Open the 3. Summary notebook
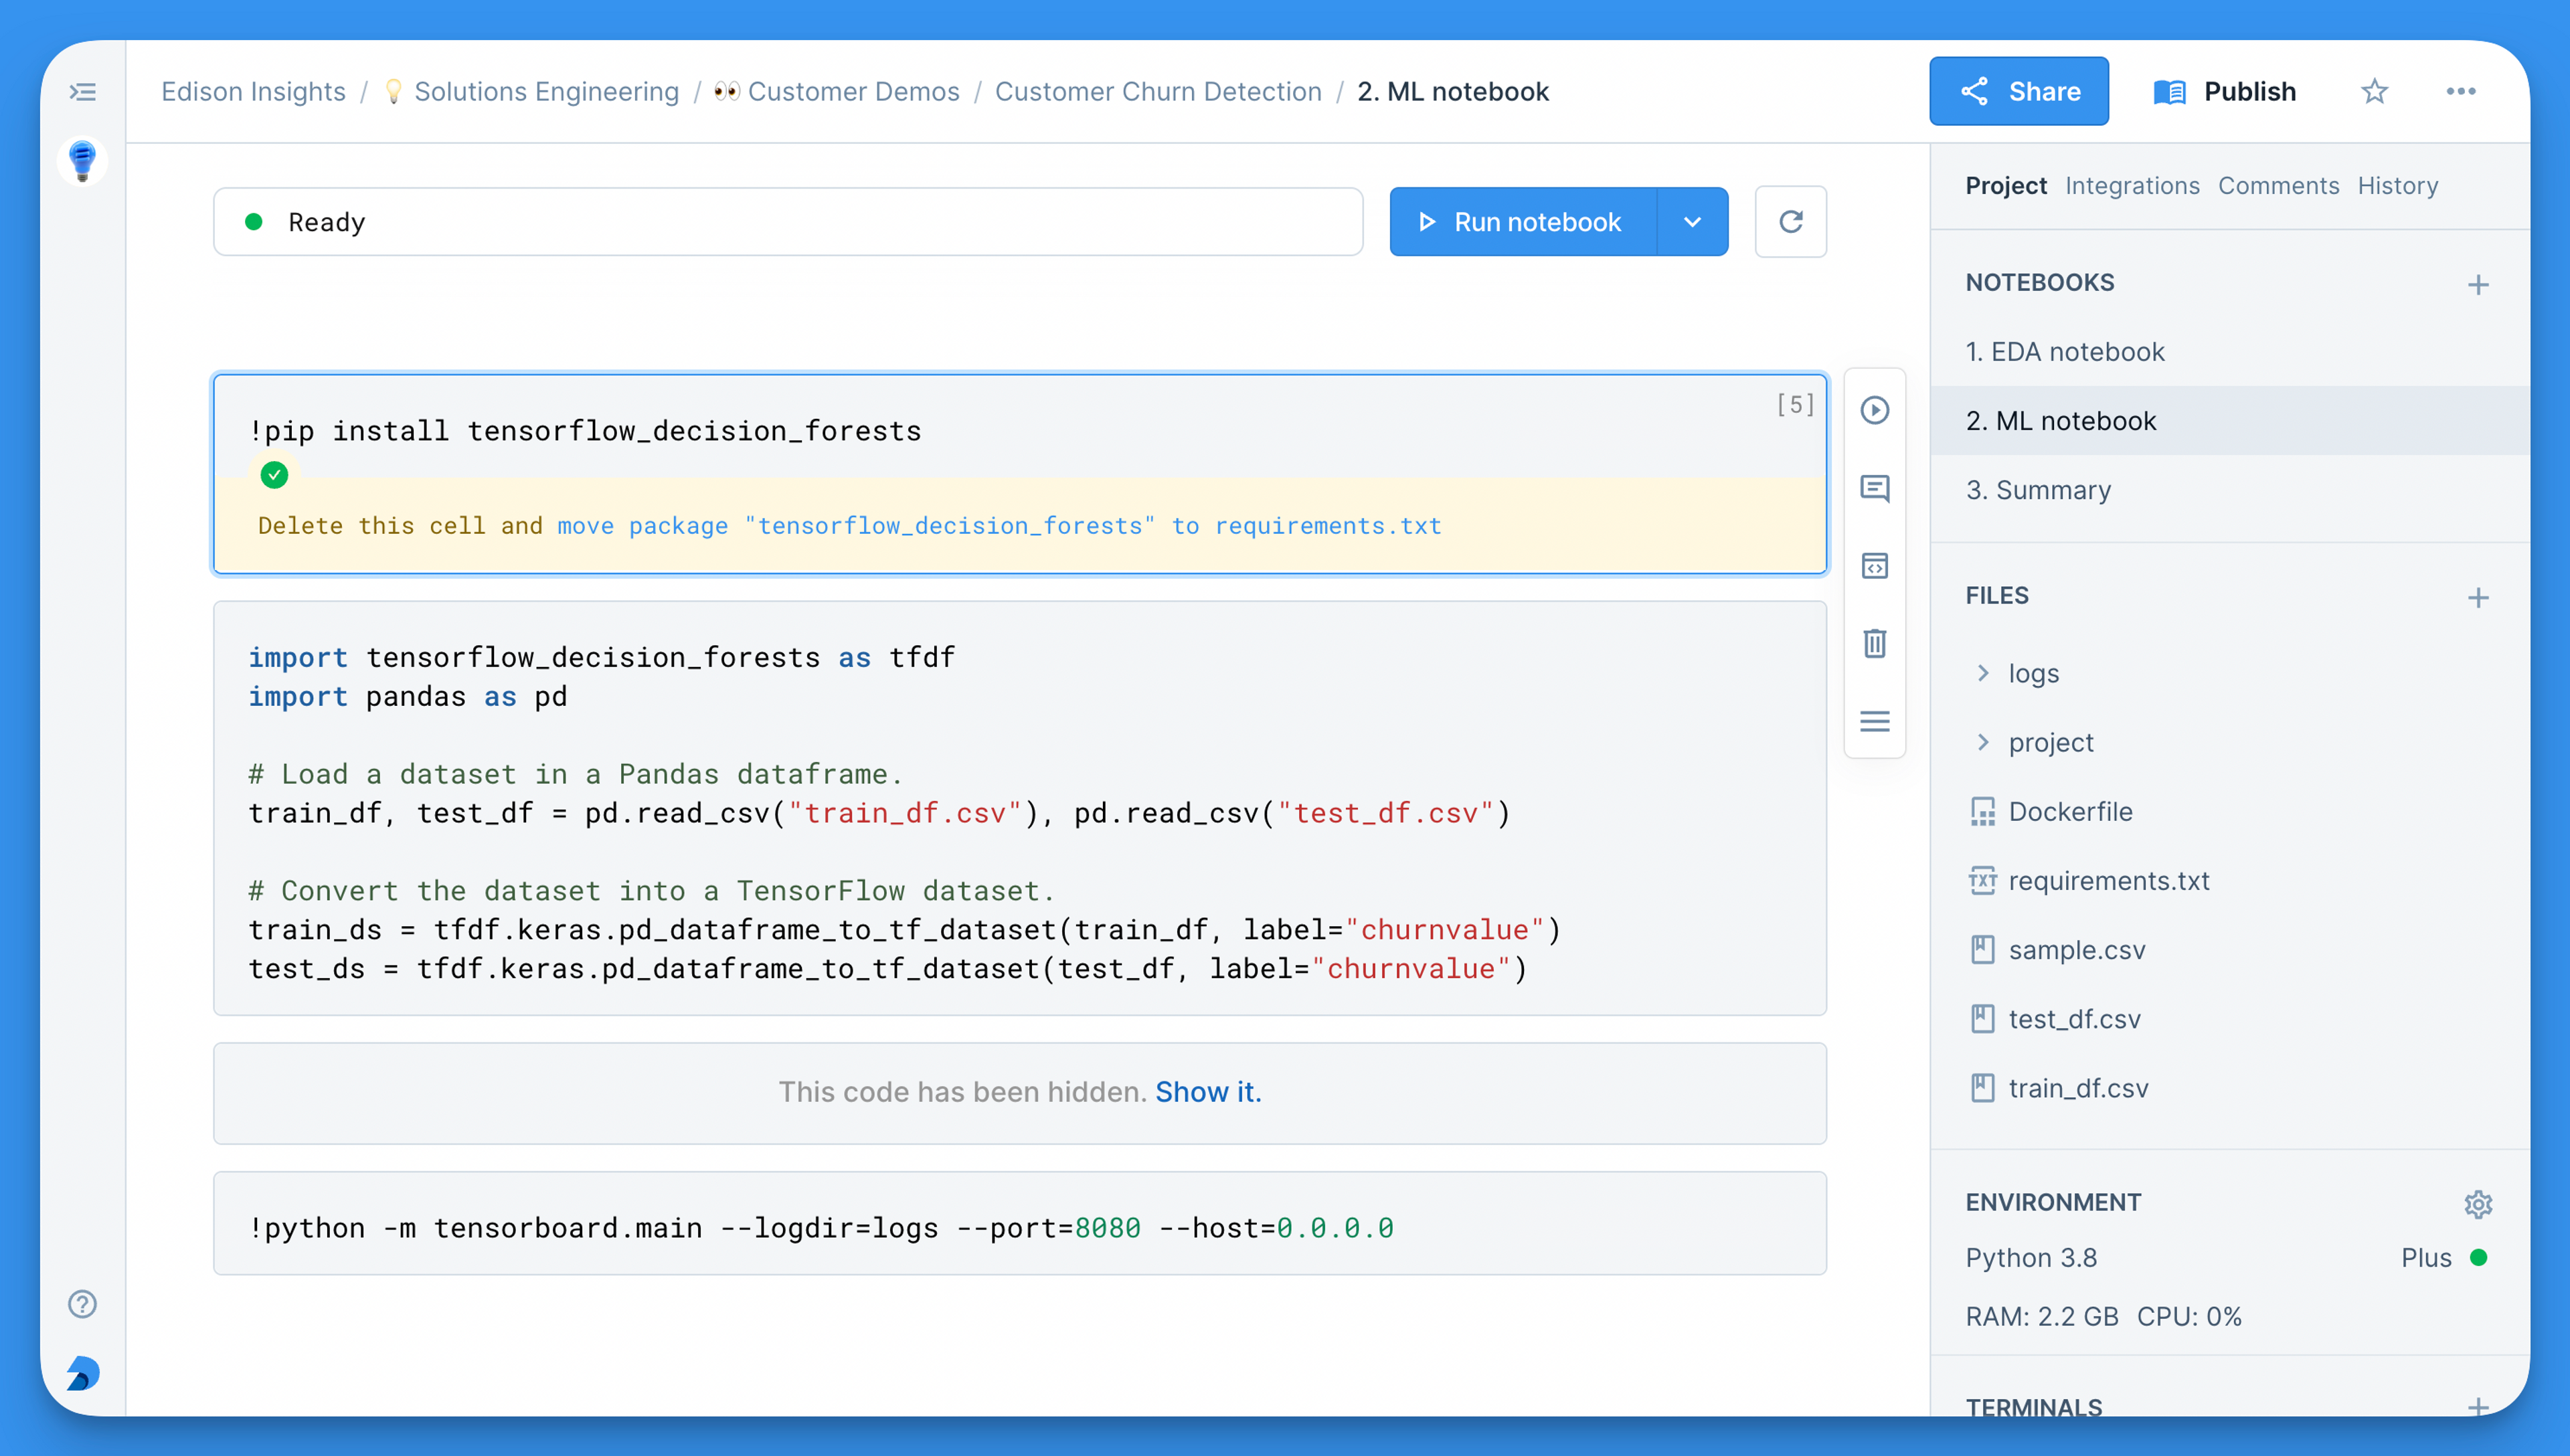 2230,490
